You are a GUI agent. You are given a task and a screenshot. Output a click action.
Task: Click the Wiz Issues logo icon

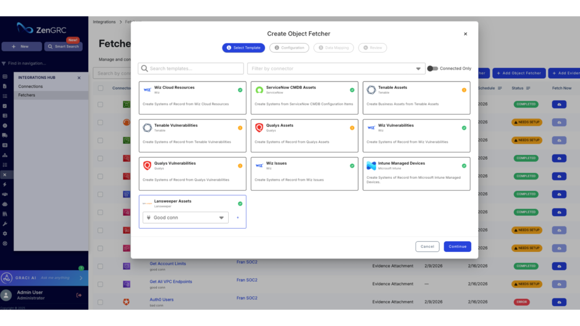pyautogui.click(x=259, y=166)
